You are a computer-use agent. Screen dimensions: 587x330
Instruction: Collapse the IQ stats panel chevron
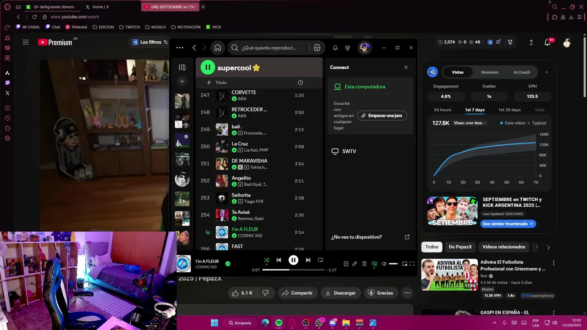click(546, 72)
